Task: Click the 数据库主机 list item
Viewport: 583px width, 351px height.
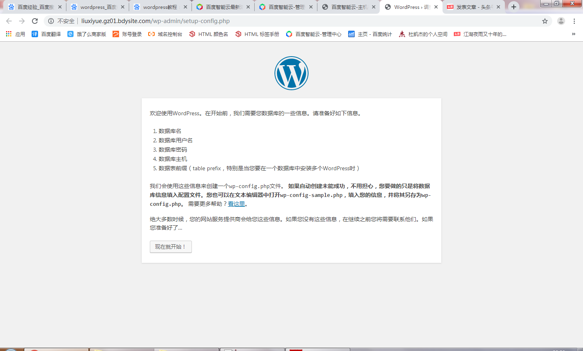Action: coord(173,159)
